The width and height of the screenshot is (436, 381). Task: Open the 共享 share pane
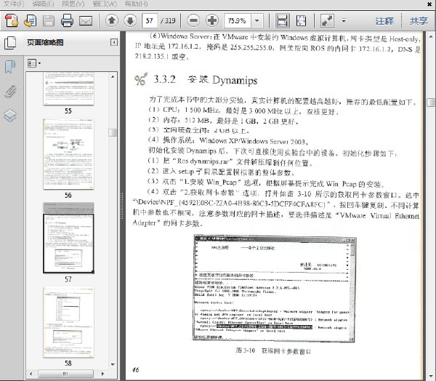[418, 20]
